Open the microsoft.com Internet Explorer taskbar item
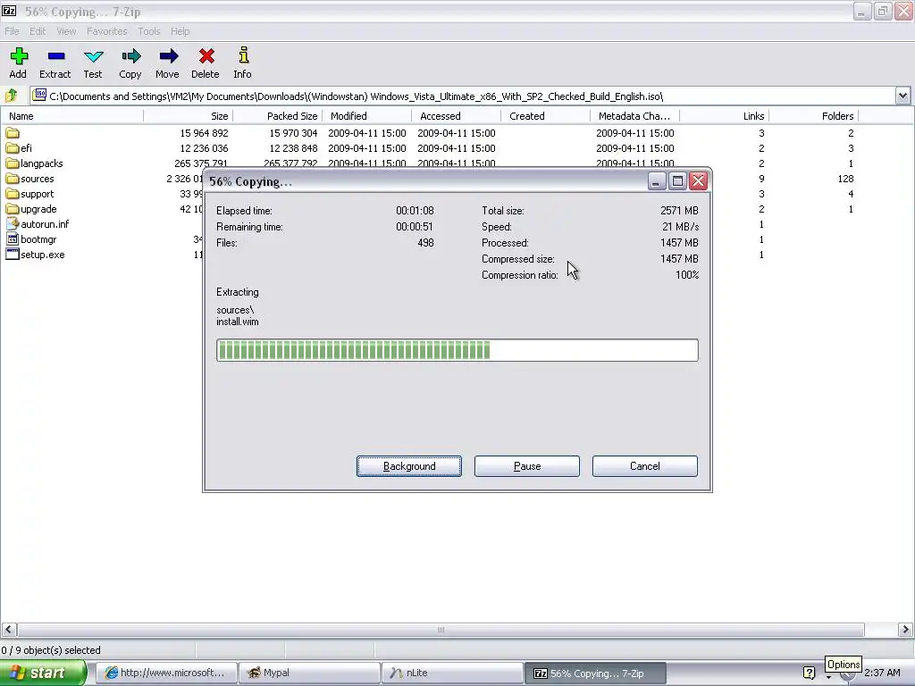Screen dimensions: 915x686 pos(166,673)
